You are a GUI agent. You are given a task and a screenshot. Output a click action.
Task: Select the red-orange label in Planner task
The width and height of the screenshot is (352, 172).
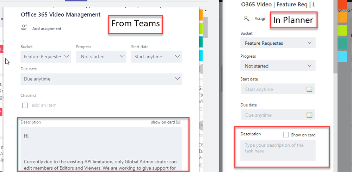[342, 5]
